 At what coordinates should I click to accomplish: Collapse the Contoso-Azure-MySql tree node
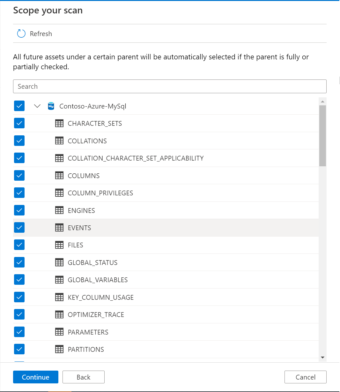tap(37, 106)
